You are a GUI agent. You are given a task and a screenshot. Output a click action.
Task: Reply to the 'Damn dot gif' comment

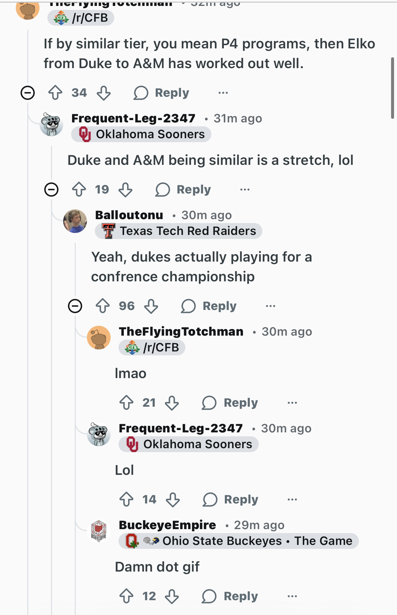[230, 596]
